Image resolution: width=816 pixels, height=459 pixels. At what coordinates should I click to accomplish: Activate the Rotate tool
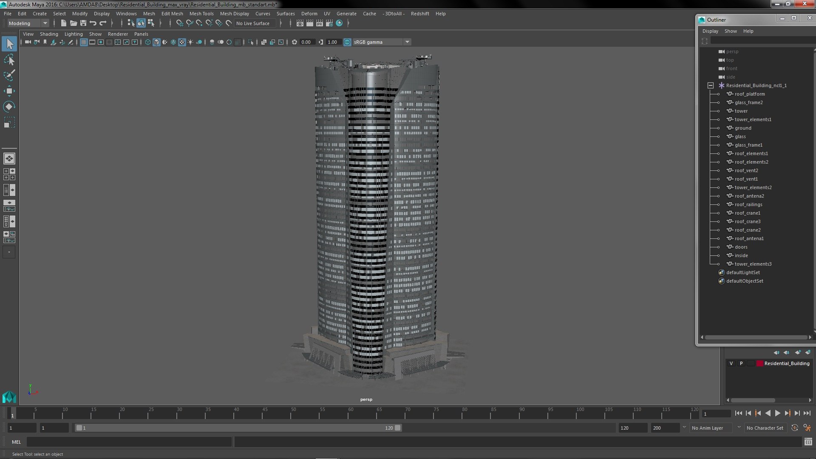9,106
